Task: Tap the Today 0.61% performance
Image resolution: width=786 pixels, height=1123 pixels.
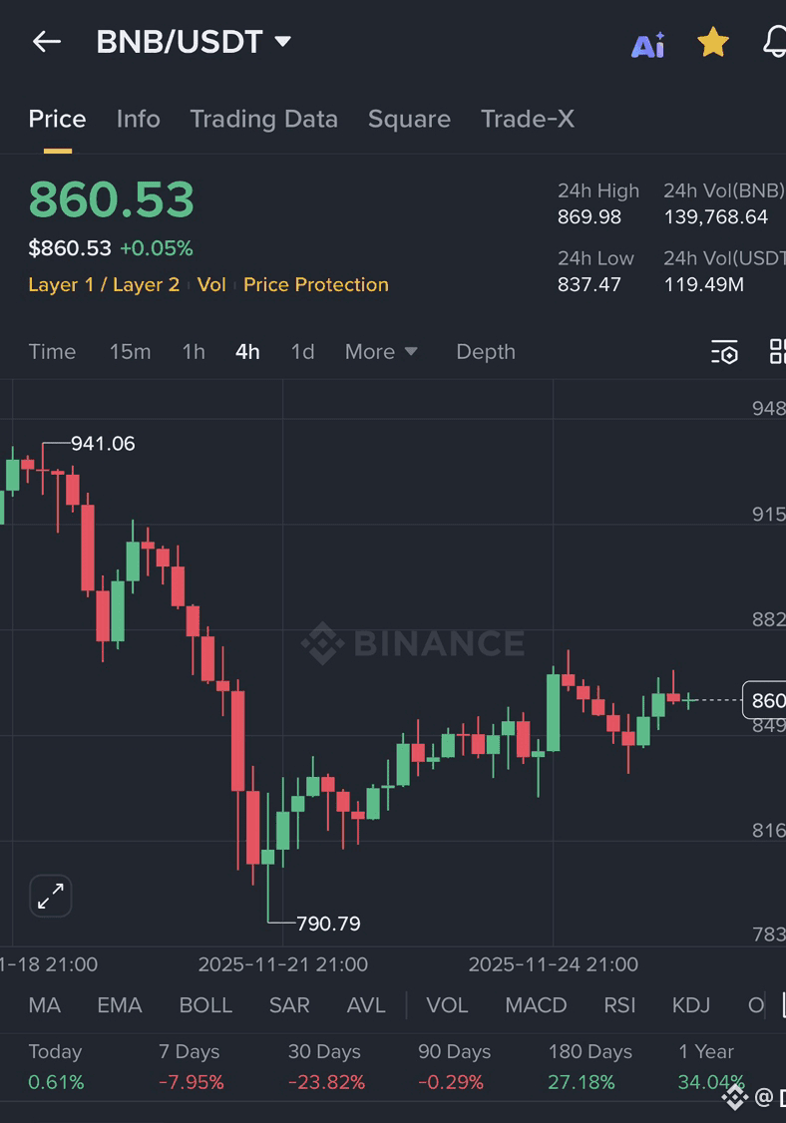Action: click(56, 1067)
